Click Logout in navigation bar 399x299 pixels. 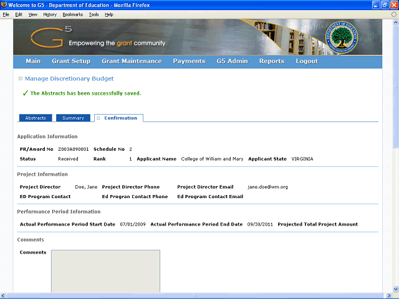[x=307, y=61]
